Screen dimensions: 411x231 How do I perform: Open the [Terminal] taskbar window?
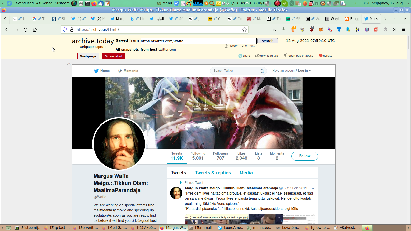(201, 228)
